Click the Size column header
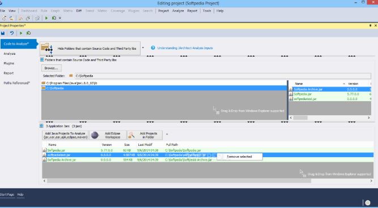 [127, 145]
